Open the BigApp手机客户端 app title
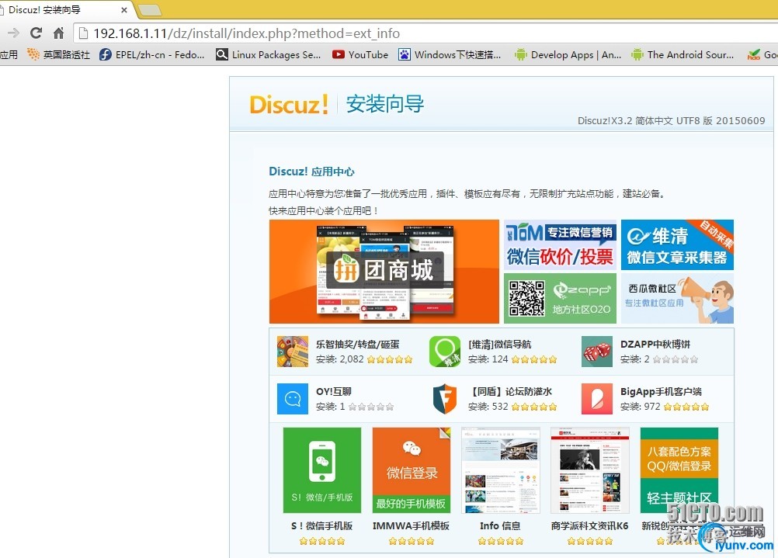Image resolution: width=778 pixels, height=558 pixels. click(x=661, y=391)
